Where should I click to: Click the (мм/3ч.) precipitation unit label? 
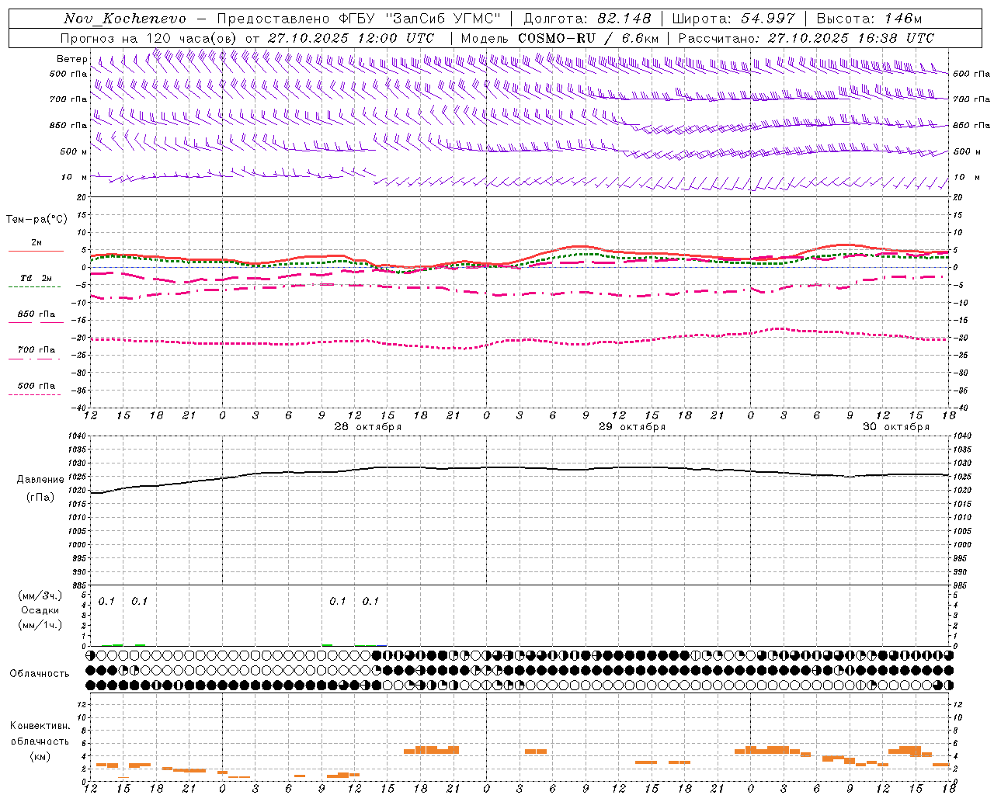(x=40, y=596)
